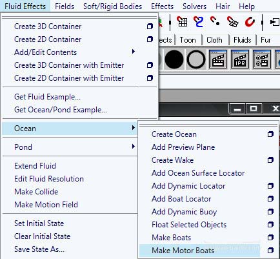Choose Make Boats

171,238
